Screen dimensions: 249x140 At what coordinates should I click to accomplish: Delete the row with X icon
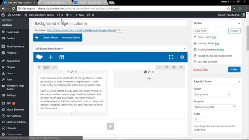point(181,67)
